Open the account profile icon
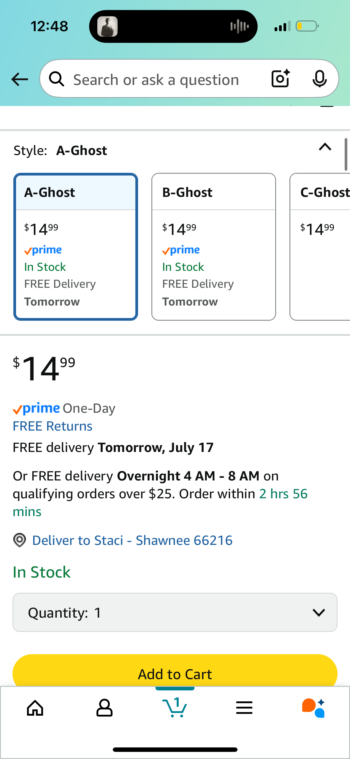Screen dimensions: 350x759 pos(104,708)
